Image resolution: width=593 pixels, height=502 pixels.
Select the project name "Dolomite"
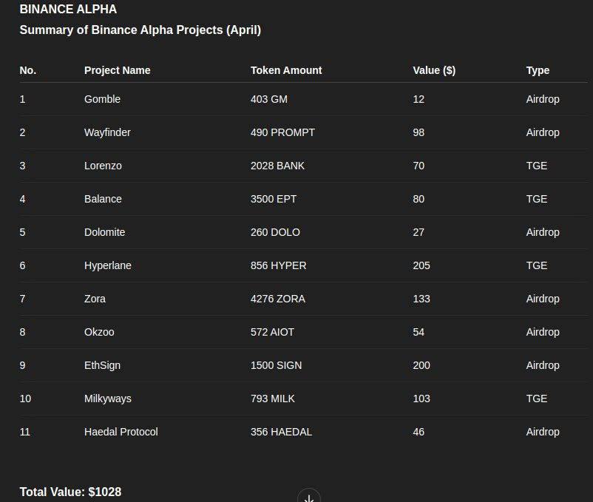tap(104, 232)
